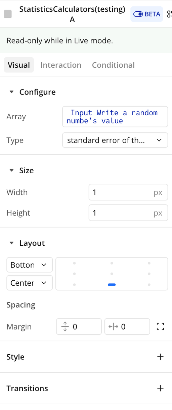172x410 pixels.
Task: Open the Center horizontal alignment dropdown
Action: tap(30, 283)
